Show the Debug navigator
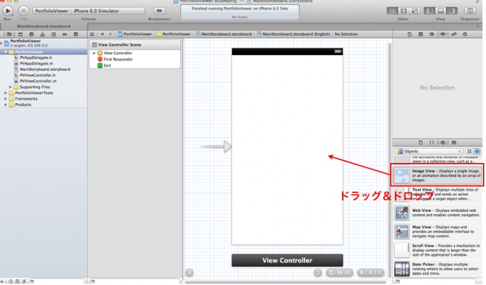Image resolution: width=486 pixels, height=285 pixels. click(x=53, y=35)
